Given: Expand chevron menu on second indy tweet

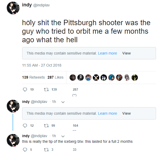Looking at the screenshot, I should click(x=63, y=102).
